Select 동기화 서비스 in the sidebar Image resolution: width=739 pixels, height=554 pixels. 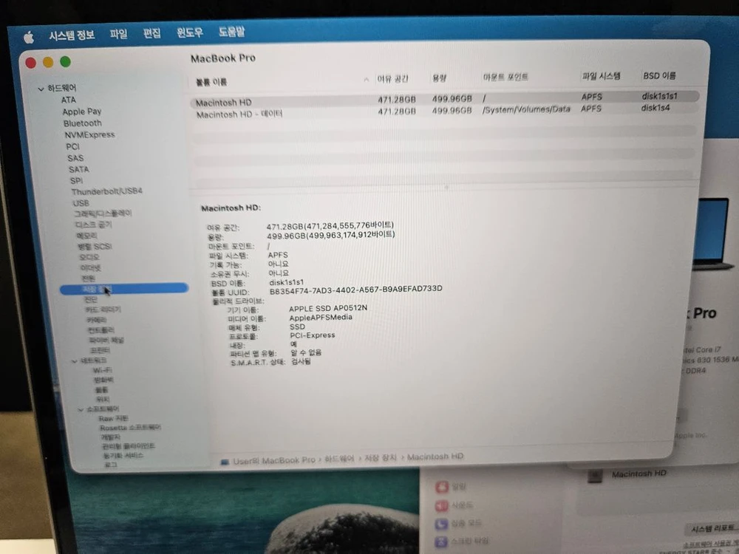click(123, 456)
